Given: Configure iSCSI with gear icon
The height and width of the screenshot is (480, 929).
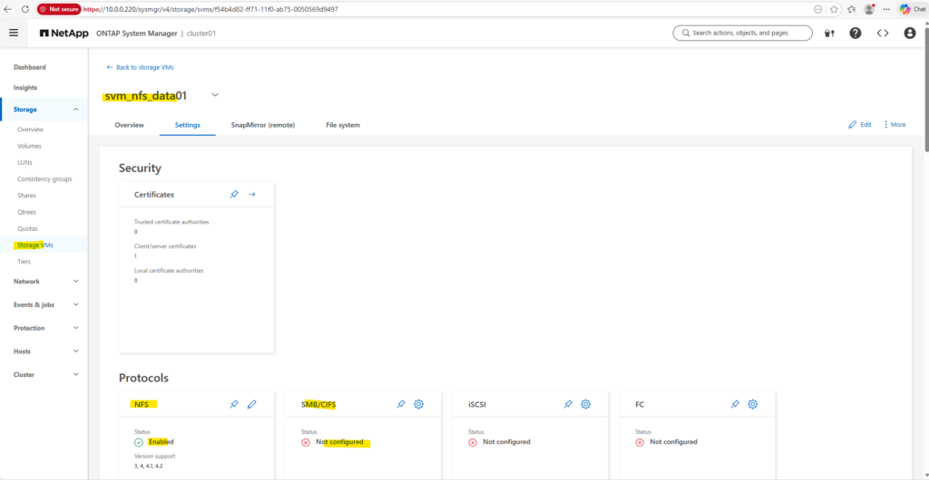Looking at the screenshot, I should click(x=586, y=404).
